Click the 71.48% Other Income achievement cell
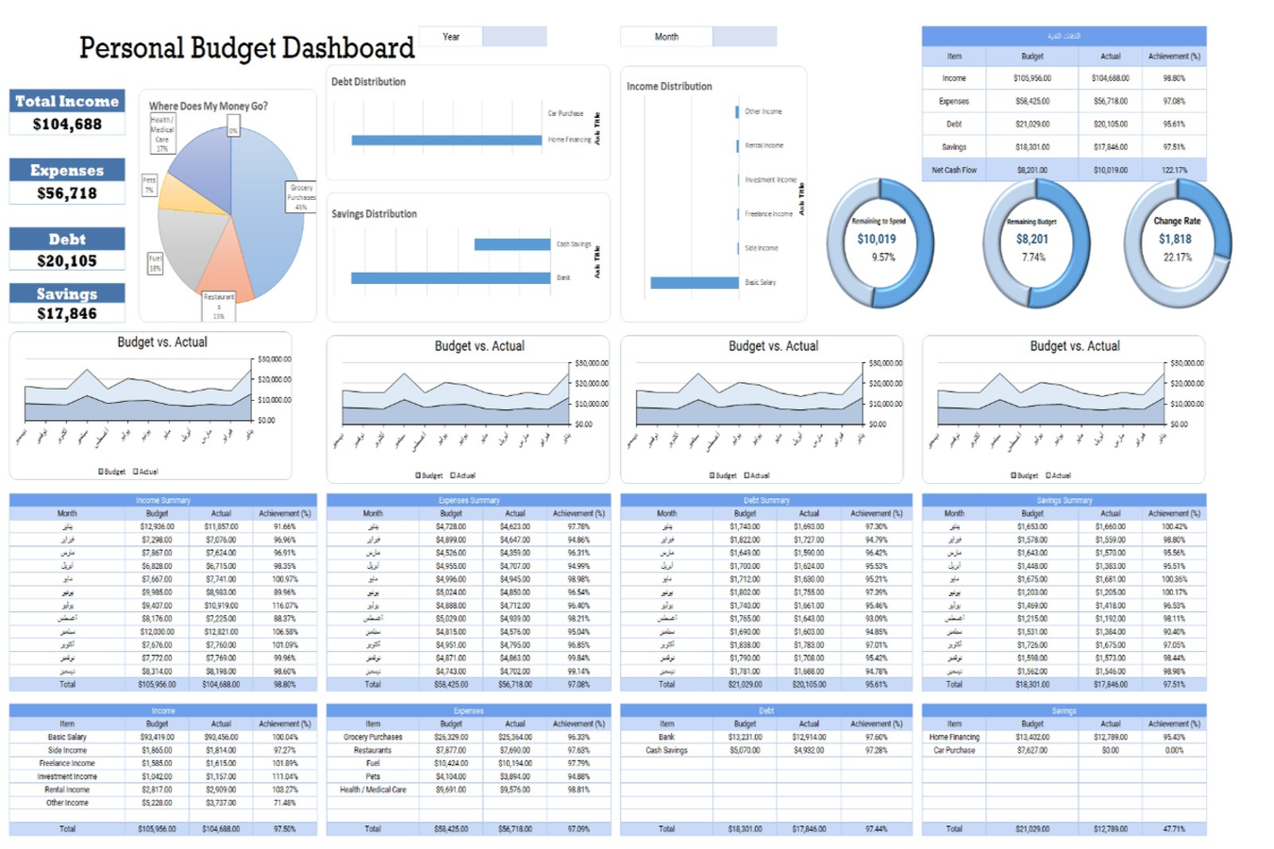Image resolution: width=1274 pixels, height=849 pixels. point(285,804)
